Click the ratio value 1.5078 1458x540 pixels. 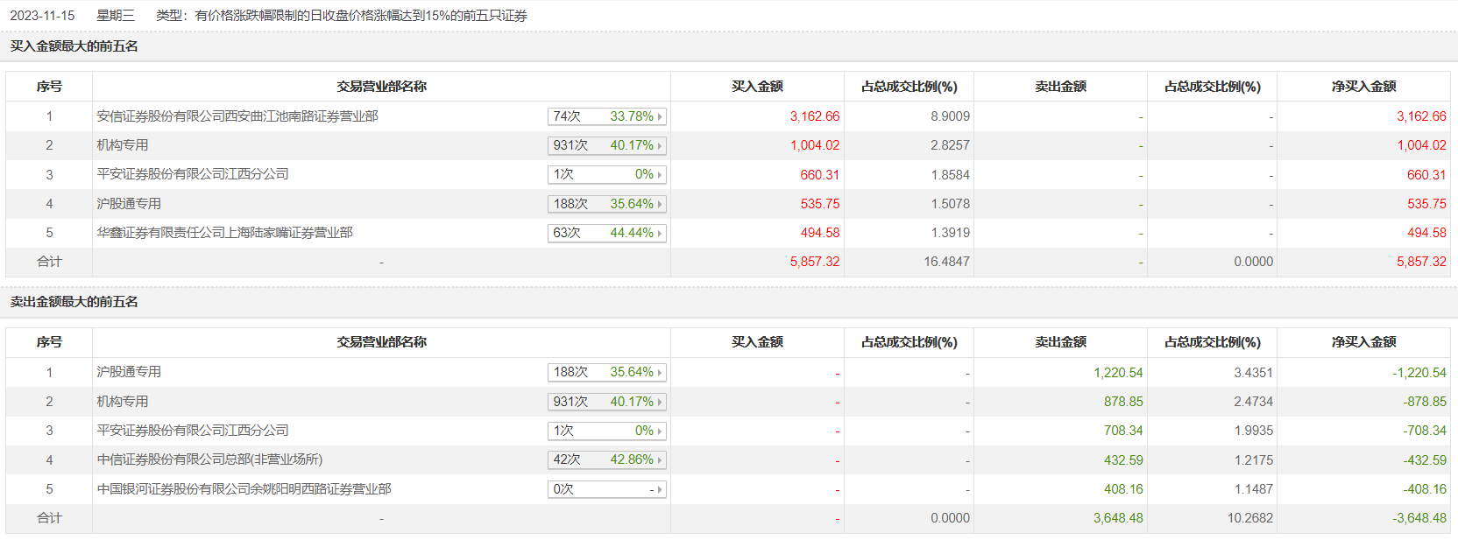tap(950, 204)
